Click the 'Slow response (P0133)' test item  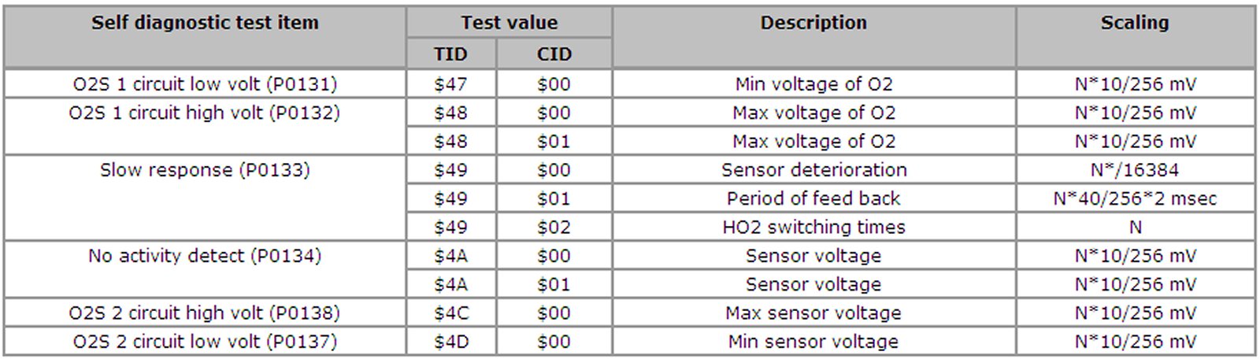point(205,170)
